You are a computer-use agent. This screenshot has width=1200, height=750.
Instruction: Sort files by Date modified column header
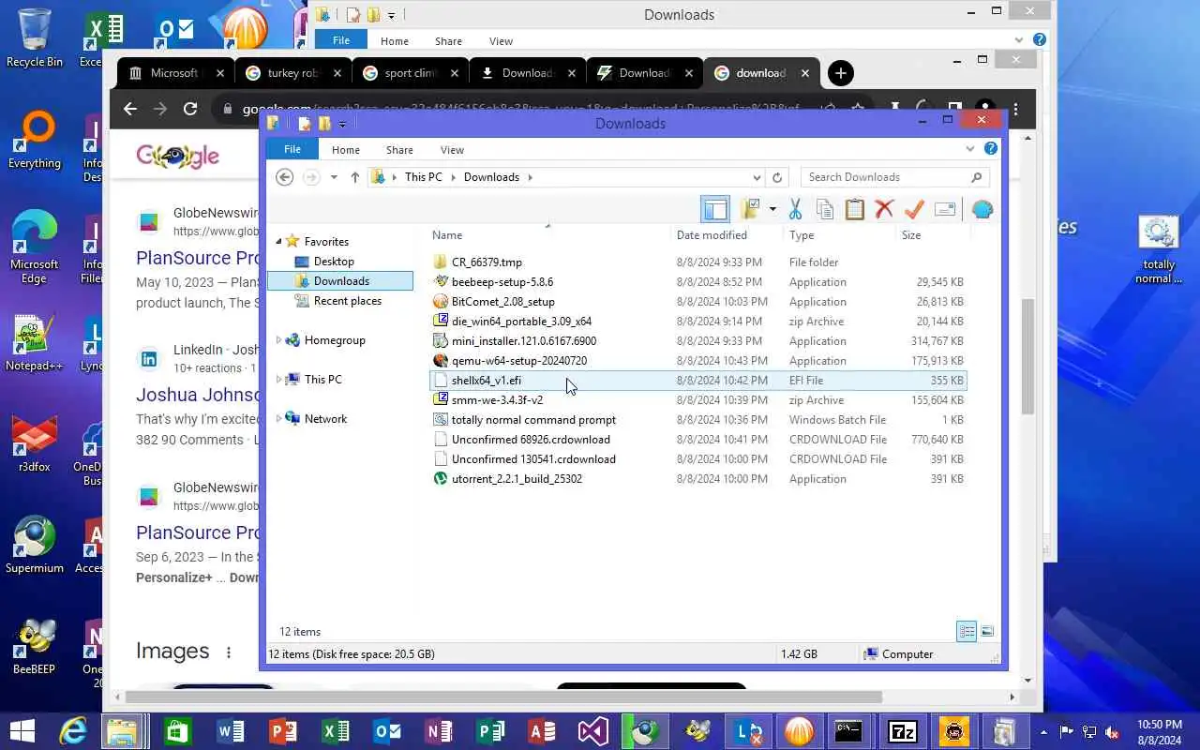[x=727, y=235]
